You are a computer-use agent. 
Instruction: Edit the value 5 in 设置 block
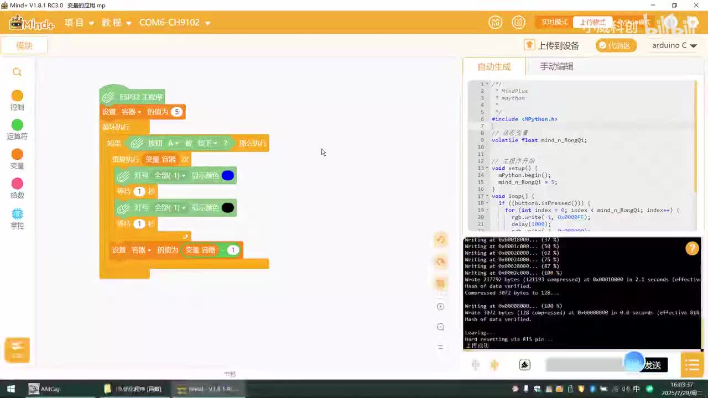[176, 112]
